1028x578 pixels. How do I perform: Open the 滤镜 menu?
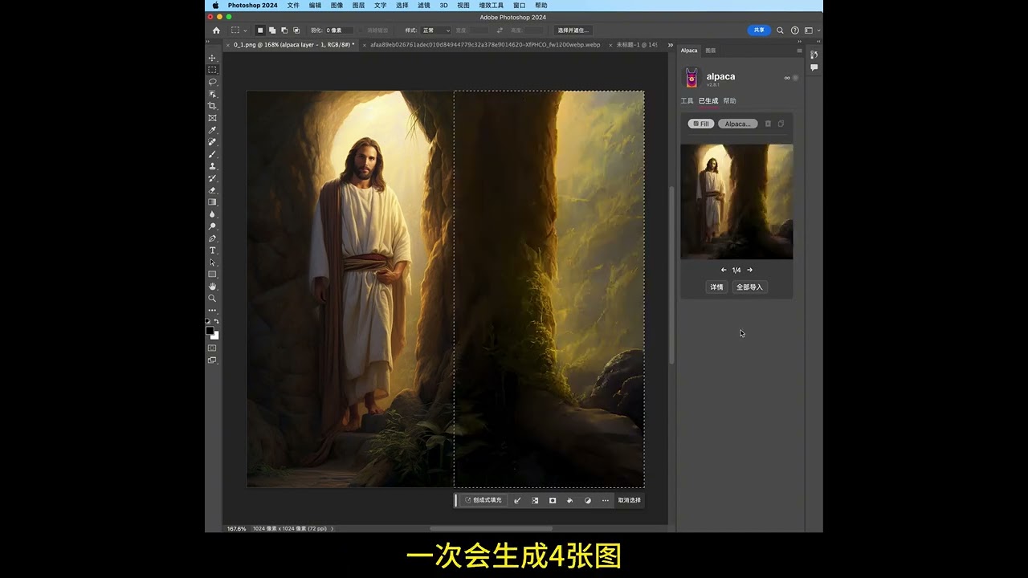(x=424, y=6)
